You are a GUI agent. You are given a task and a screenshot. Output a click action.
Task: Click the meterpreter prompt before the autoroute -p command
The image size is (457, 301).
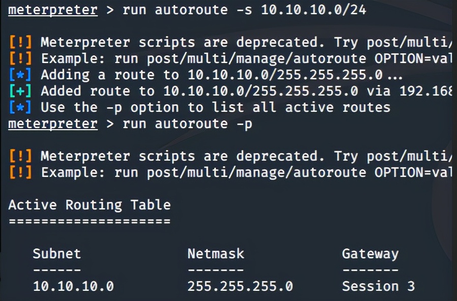52,124
